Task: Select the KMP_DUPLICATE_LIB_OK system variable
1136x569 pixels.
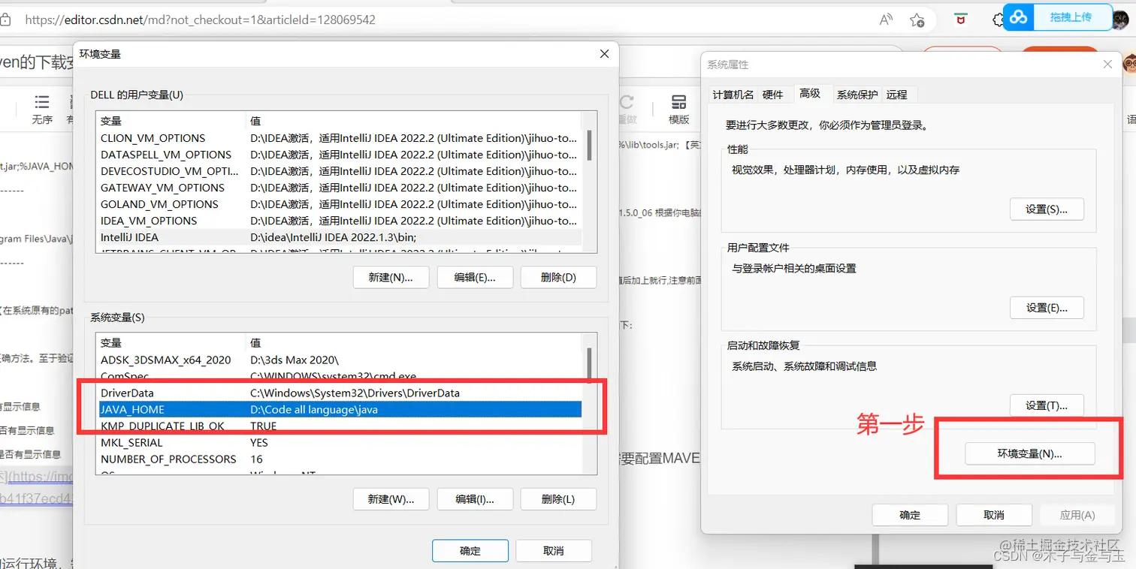Action: click(340, 426)
